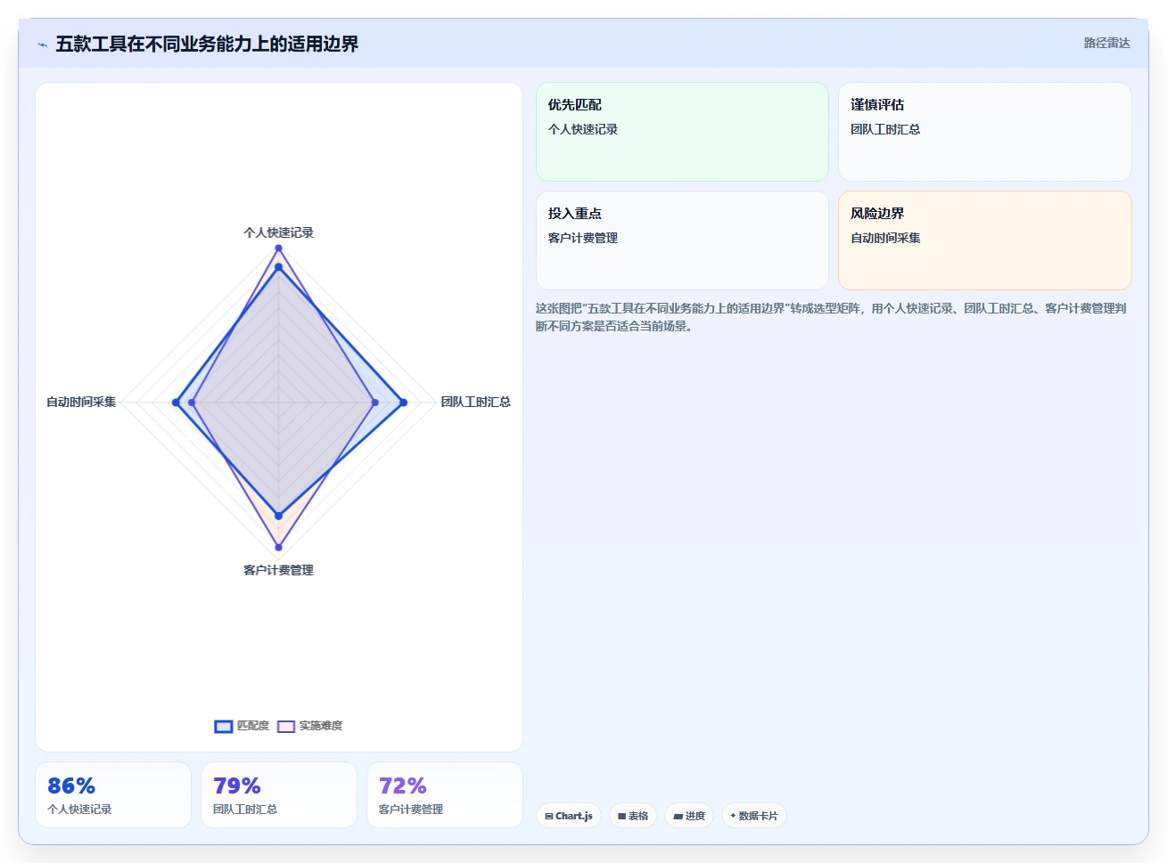Click the lightning icon beside the title

coord(42,45)
